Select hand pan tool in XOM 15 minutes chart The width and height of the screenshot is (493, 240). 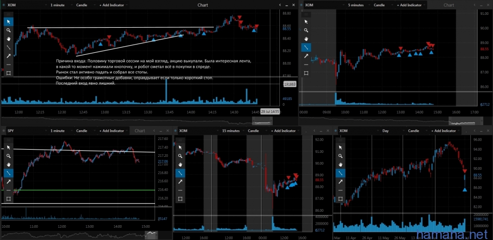[180, 164]
